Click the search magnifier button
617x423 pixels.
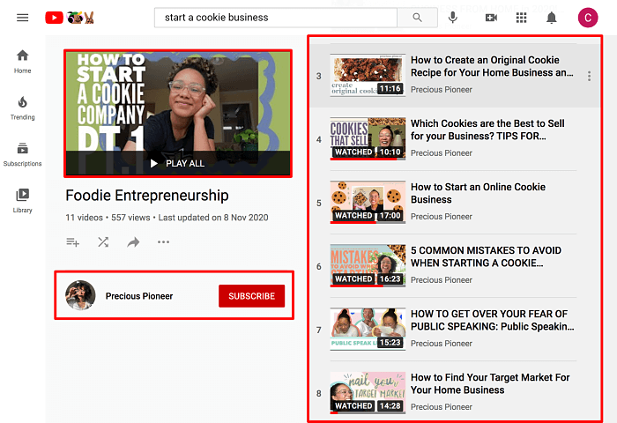point(417,18)
